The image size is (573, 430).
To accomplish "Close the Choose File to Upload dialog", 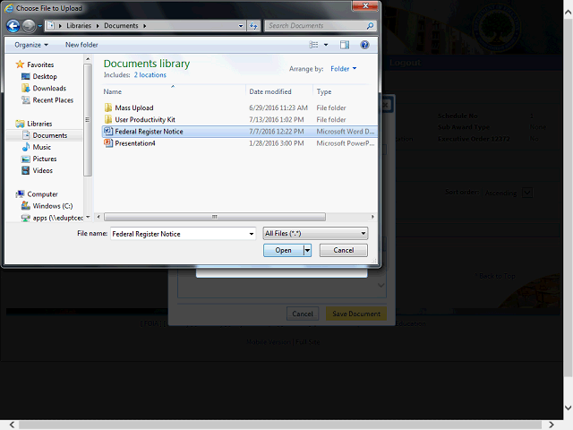I will (x=364, y=6).
